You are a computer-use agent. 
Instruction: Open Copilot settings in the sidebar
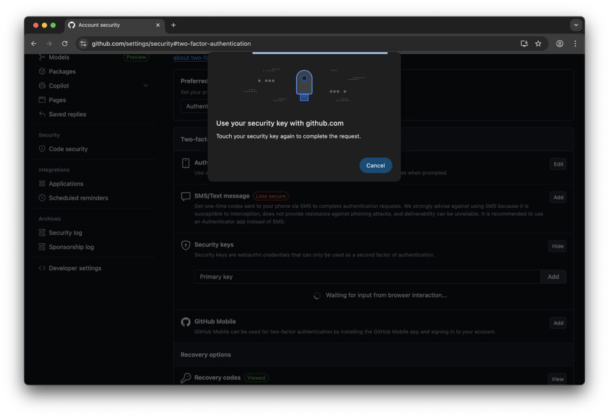(x=59, y=86)
